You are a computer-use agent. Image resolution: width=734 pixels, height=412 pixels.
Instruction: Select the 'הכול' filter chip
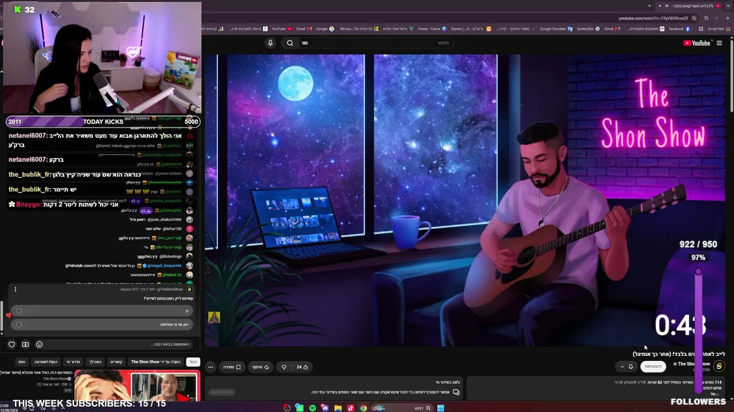[x=193, y=362]
